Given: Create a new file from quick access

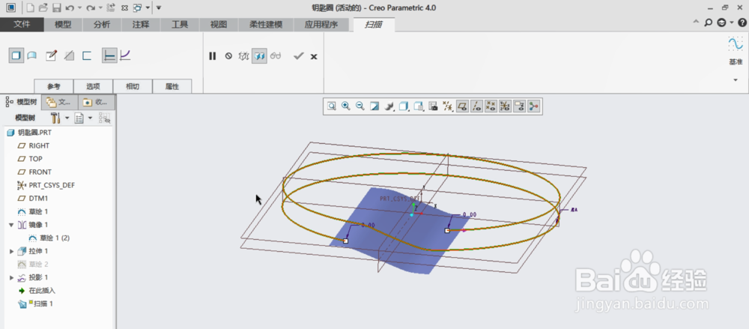Looking at the screenshot, I should pos(30,7).
